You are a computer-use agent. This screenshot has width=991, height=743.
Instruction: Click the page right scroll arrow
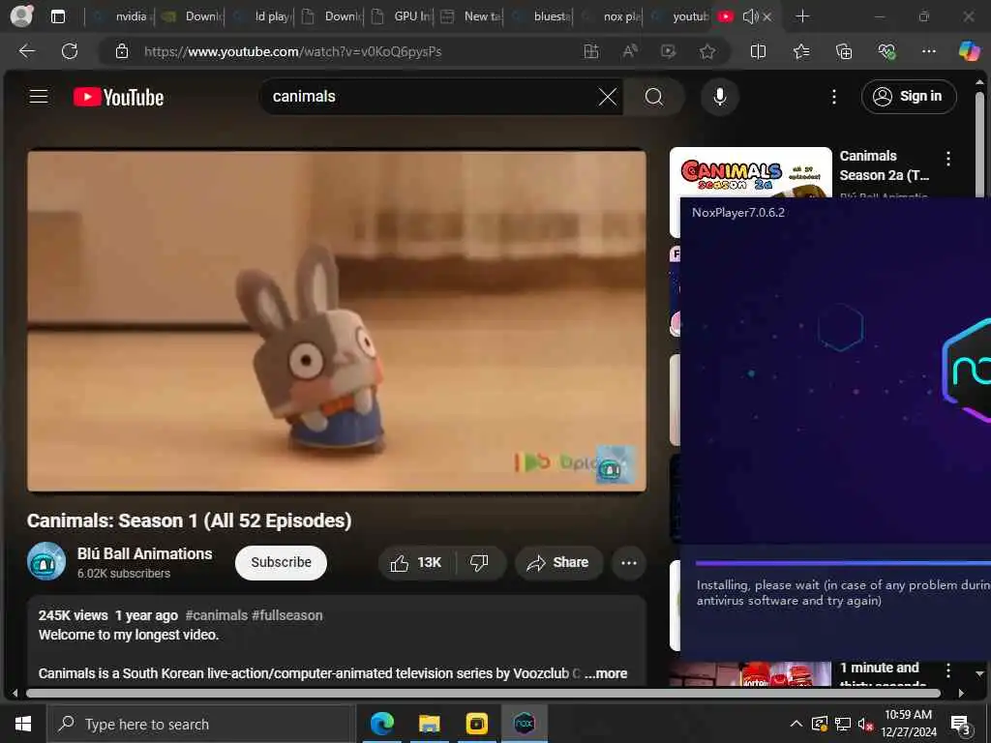click(961, 693)
